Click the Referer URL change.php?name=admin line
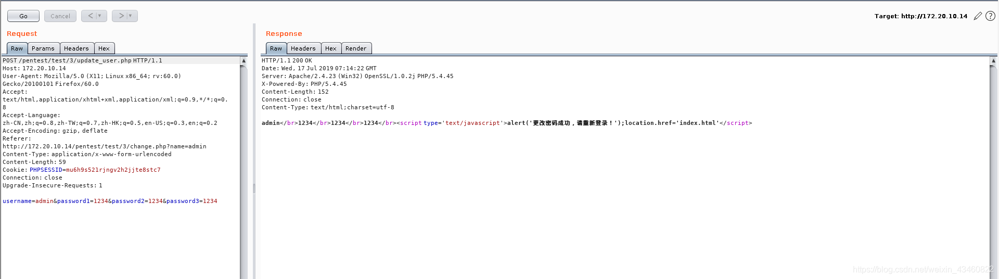 [x=104, y=146]
